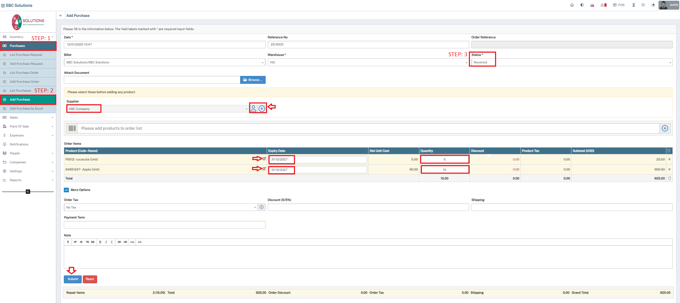View supplier details person icon
680x303 pixels.
point(253,109)
